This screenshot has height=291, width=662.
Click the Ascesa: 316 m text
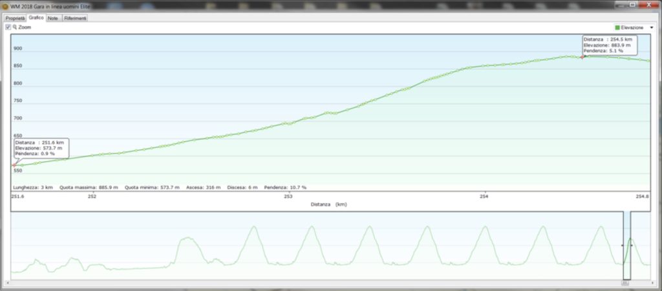click(x=204, y=187)
